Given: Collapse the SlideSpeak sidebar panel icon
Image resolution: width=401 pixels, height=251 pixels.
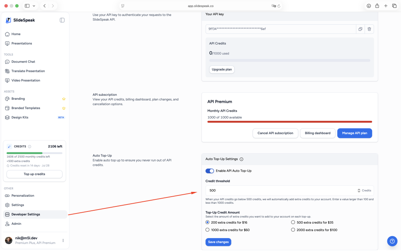Looking at the screenshot, I should coord(62,20).
